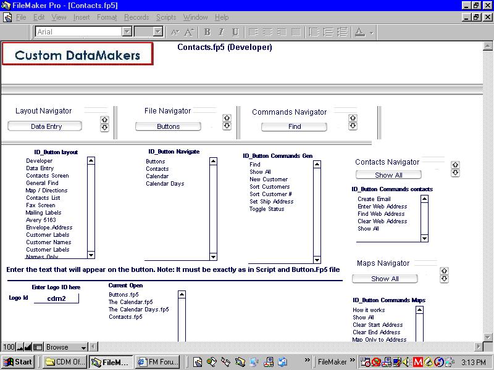This screenshot has height=370, width=494.
Task: Select 'Calendar Days' in ID_Button Navigate list
Action: [x=165, y=184]
